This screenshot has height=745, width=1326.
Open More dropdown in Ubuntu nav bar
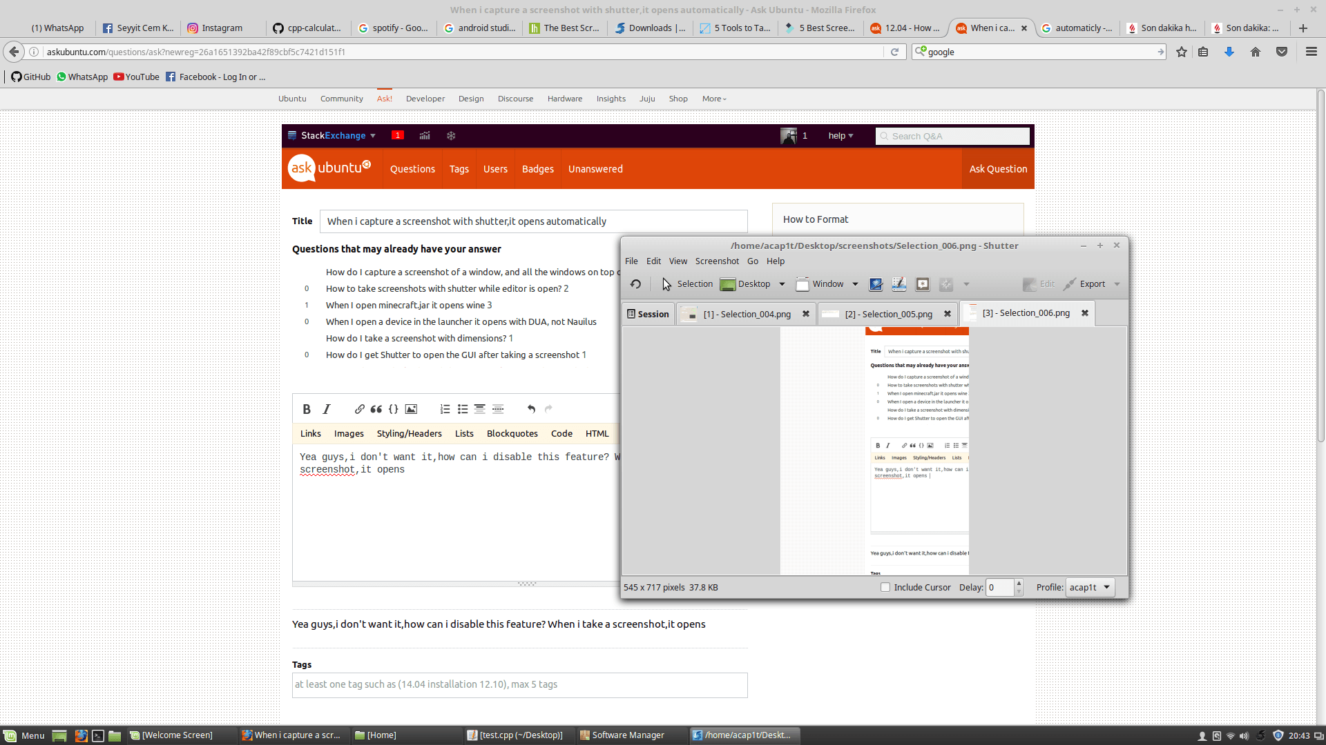(714, 99)
